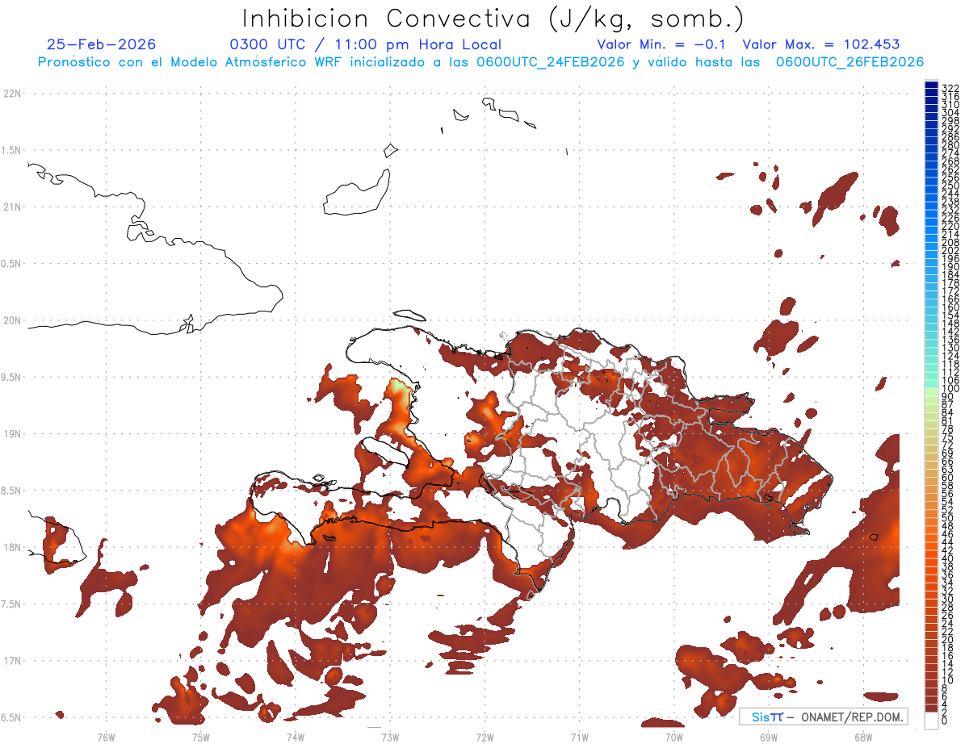Click the darkest blue swatch atop the colorbar
Screen dimensions: 969x748
coord(932,86)
